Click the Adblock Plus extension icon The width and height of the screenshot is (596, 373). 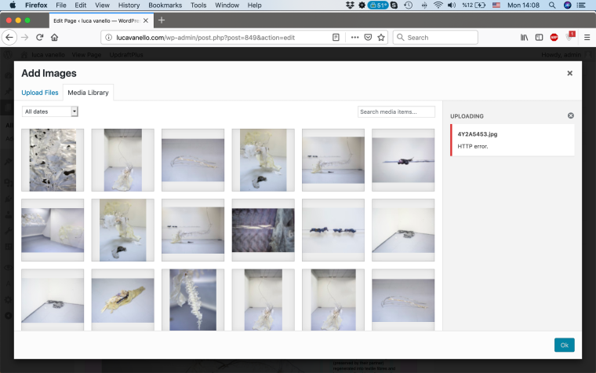[554, 37]
